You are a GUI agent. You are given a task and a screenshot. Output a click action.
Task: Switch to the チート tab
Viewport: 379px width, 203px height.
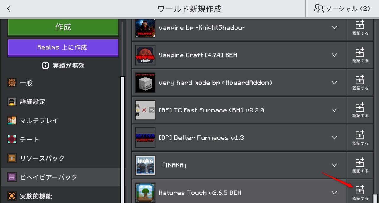[x=60, y=139]
